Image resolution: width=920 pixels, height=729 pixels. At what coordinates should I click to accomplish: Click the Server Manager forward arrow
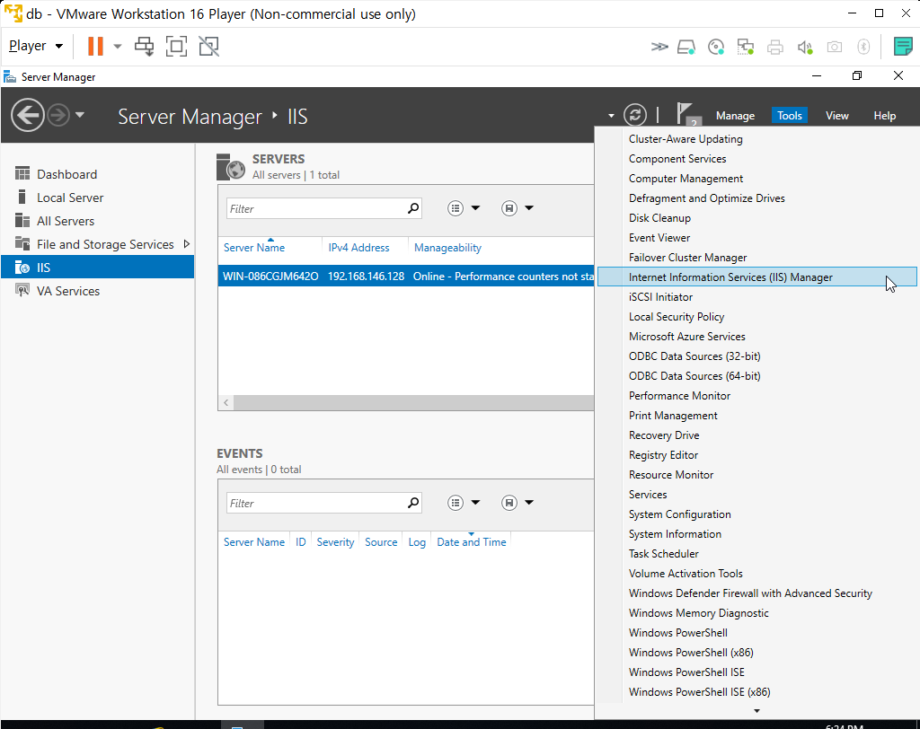coord(58,115)
